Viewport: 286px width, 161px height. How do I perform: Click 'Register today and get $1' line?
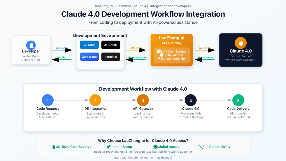[x=143, y=152]
